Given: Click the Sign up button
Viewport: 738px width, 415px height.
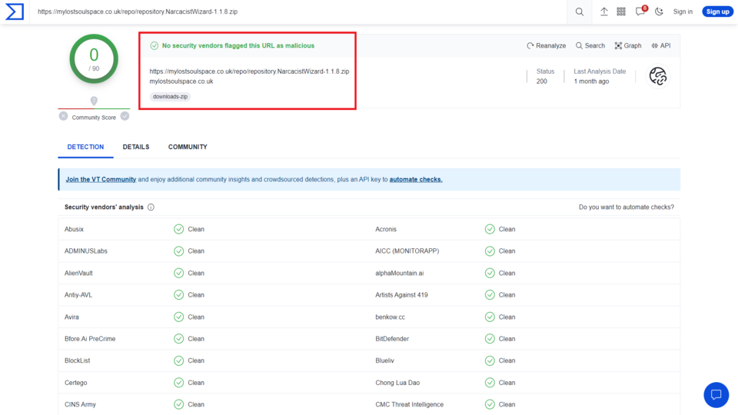Looking at the screenshot, I should pyautogui.click(x=717, y=12).
